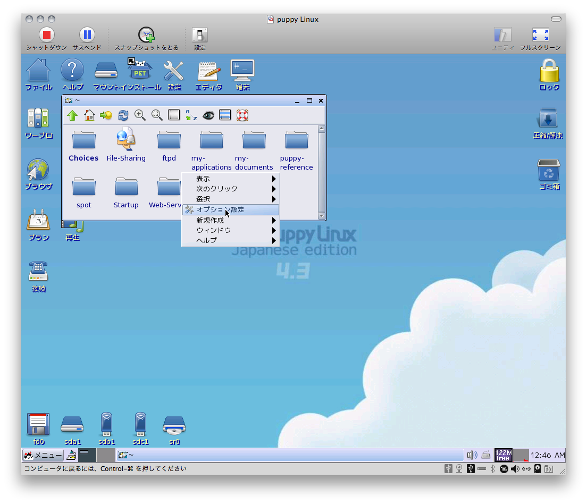Launch the 端末 terminal icon
Image resolution: width=587 pixels, height=504 pixels.
point(242,70)
